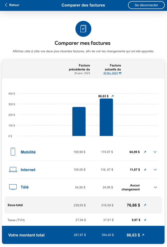Click the Taxes (TVH) increase arrow
Image resolution: width=167 pixels, height=247 pixels.
[145, 220]
